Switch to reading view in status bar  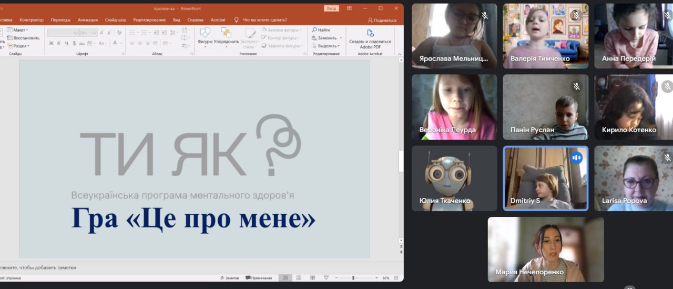(x=312, y=278)
